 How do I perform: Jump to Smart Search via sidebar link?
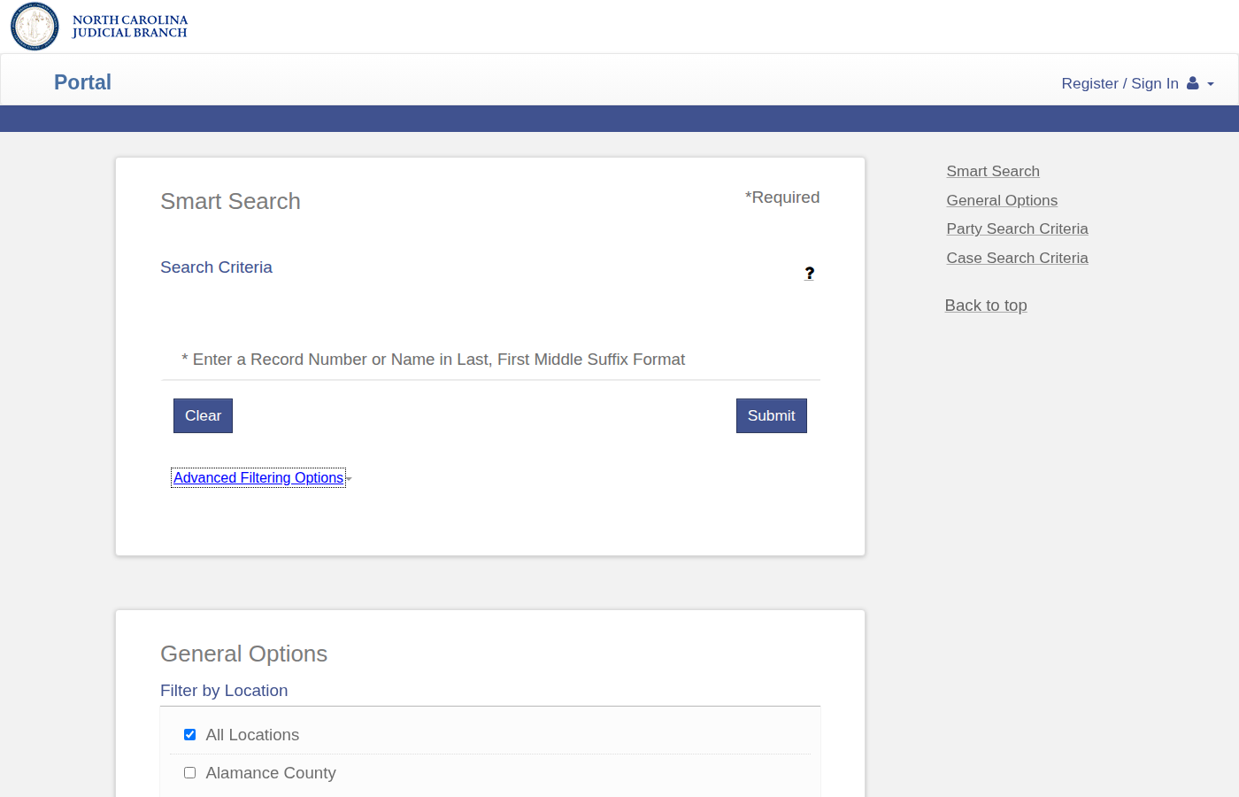(x=992, y=171)
